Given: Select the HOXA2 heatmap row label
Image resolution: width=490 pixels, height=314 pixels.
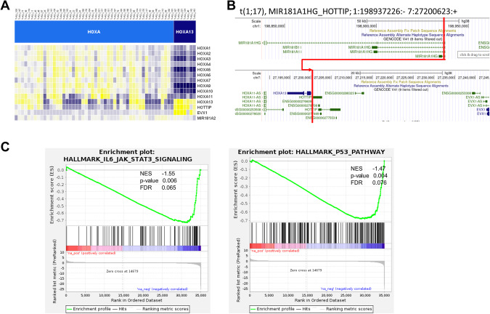Looking at the screenshot, I should pyautogui.click(x=204, y=54).
